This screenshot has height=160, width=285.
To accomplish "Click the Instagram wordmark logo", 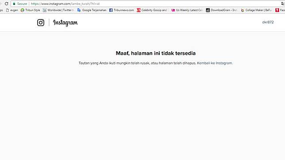I will [65, 23].
